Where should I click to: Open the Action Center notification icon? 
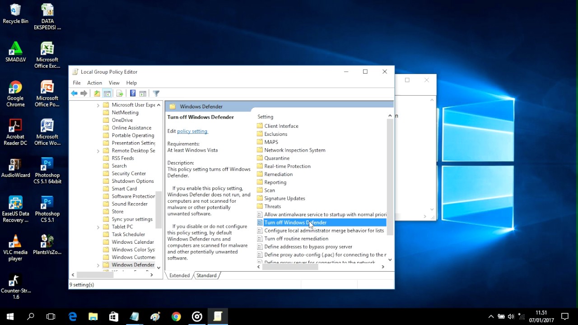click(564, 316)
